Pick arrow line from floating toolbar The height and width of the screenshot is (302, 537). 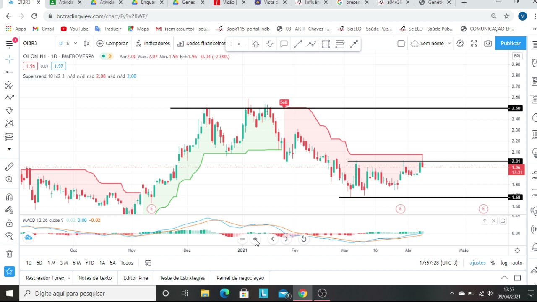354,44
